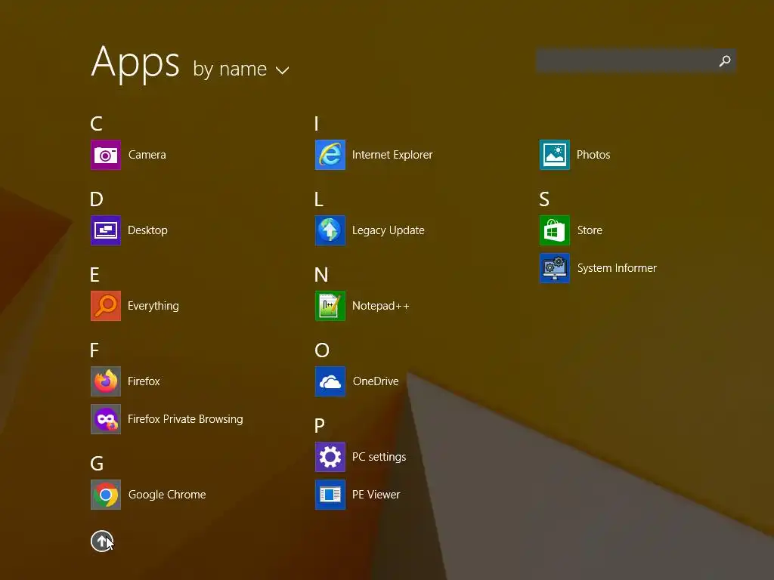Click the letter I group header
The height and width of the screenshot is (580, 774).
pos(317,124)
